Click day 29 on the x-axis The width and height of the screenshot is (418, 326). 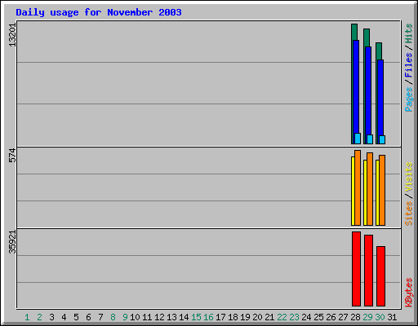[367, 317]
